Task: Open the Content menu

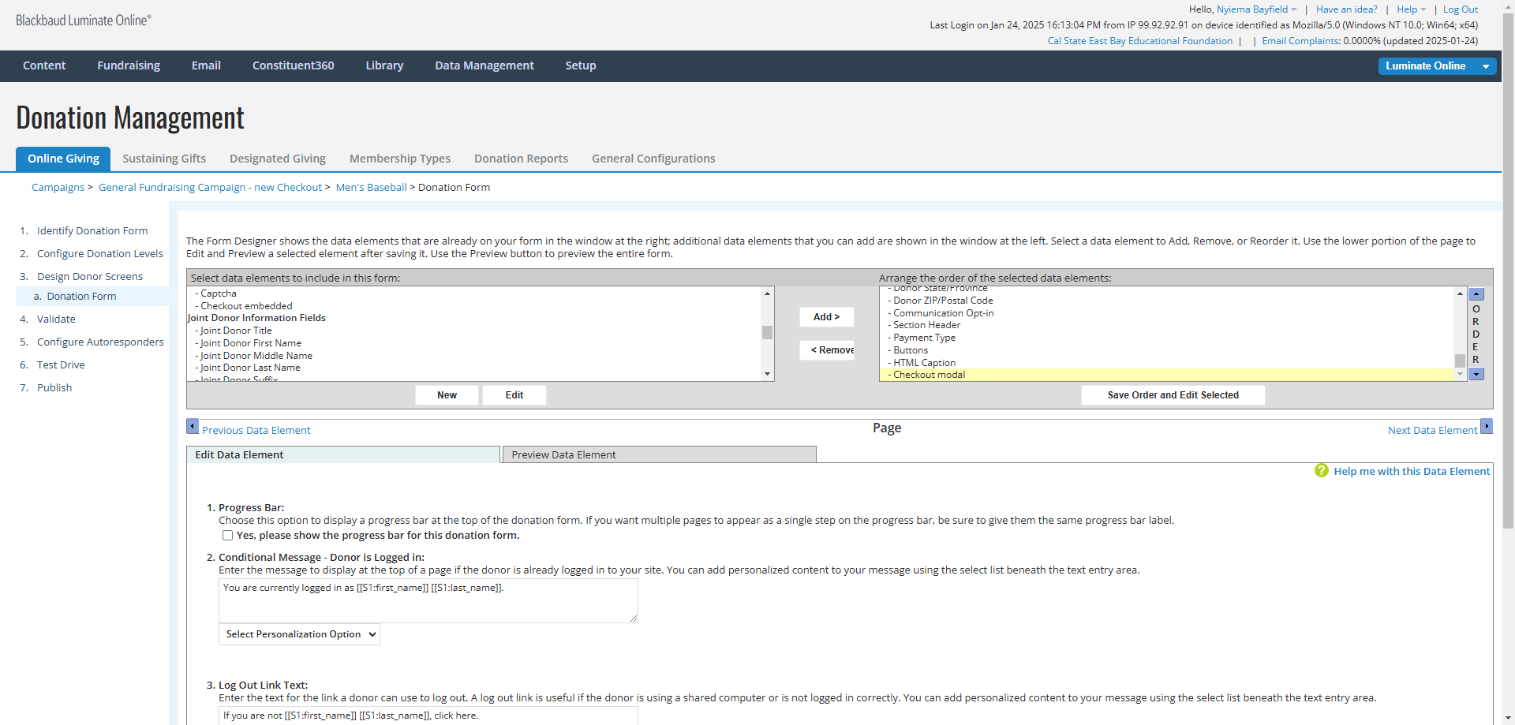Action: pos(44,65)
